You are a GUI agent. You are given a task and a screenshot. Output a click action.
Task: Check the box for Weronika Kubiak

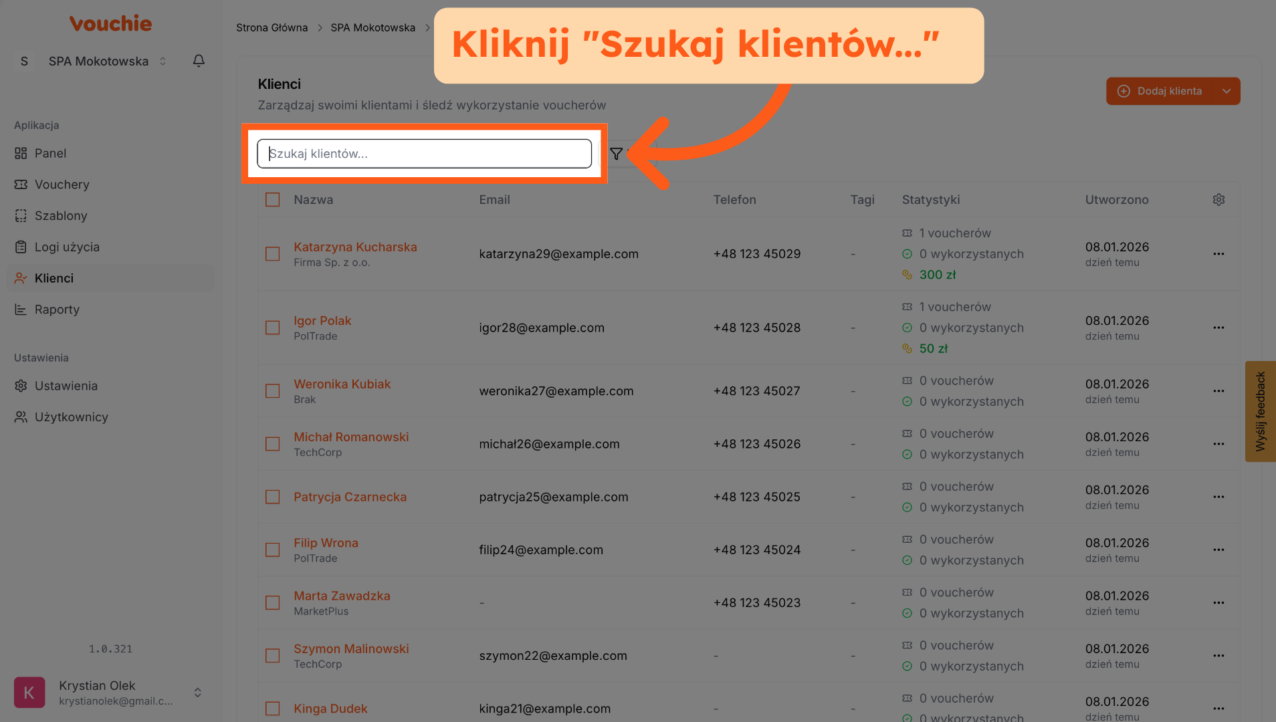coord(272,391)
